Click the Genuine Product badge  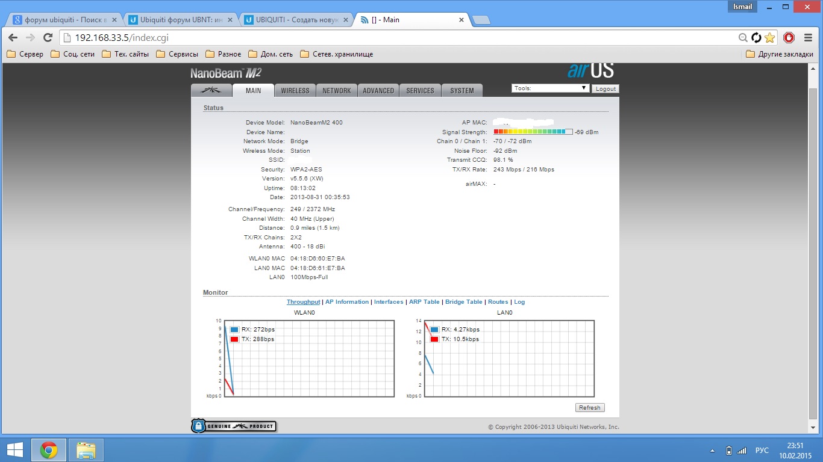[x=234, y=426]
